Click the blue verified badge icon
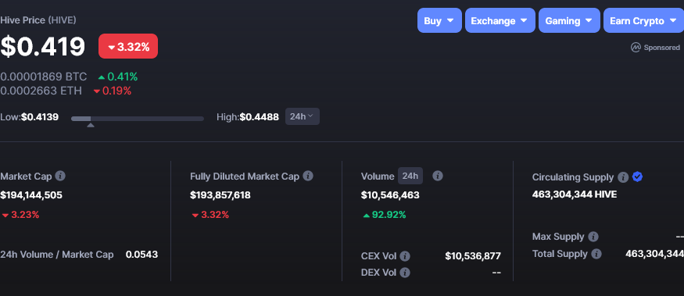This screenshot has height=296, width=684. pos(637,177)
